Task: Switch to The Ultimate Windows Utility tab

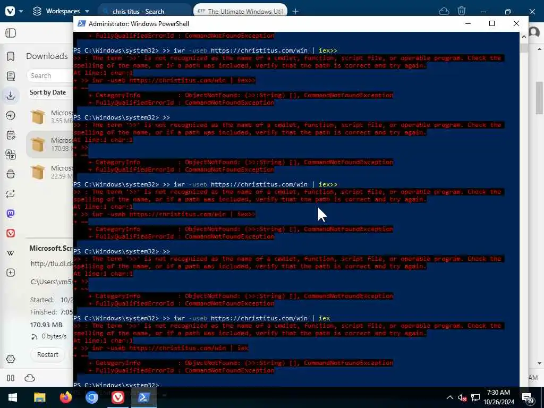Action: [241, 12]
